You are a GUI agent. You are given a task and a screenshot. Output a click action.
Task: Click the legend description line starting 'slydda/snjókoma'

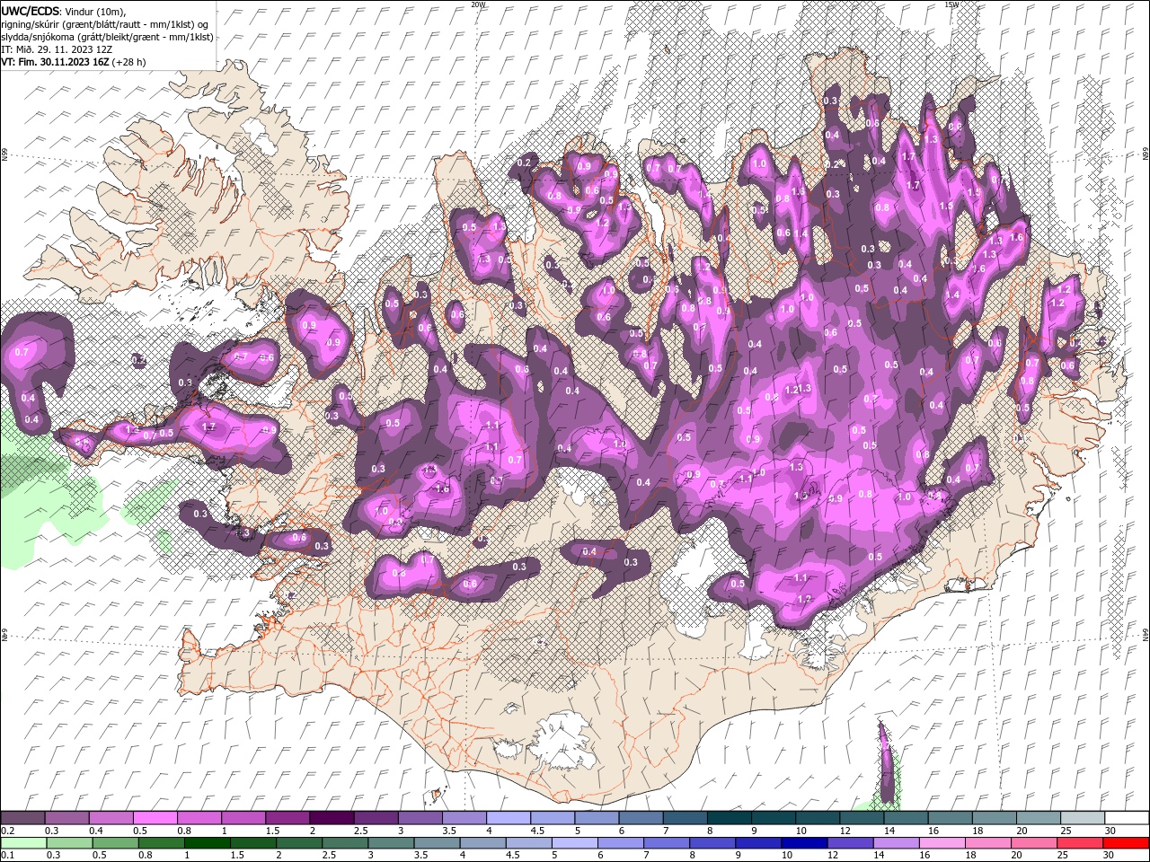tap(107, 37)
